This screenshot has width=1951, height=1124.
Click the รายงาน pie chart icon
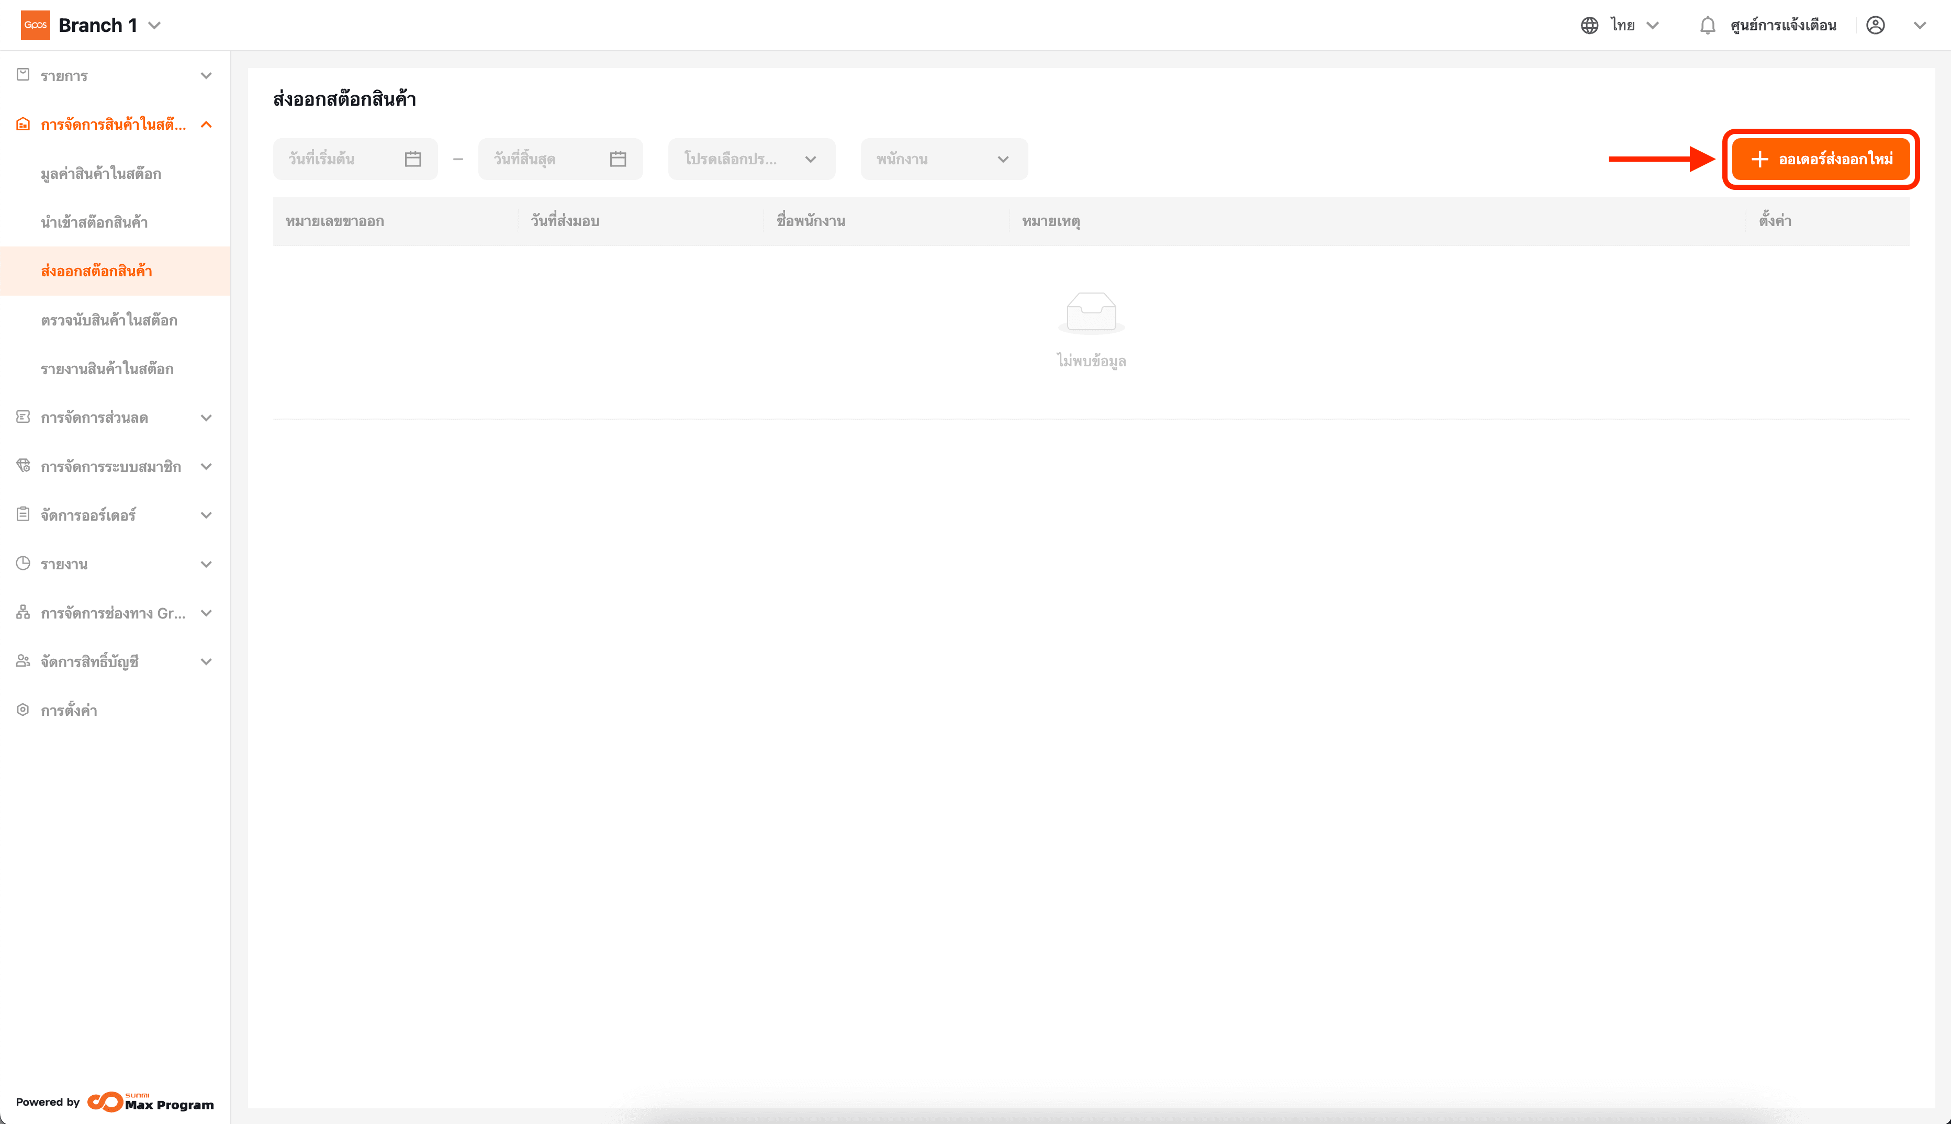[23, 564]
